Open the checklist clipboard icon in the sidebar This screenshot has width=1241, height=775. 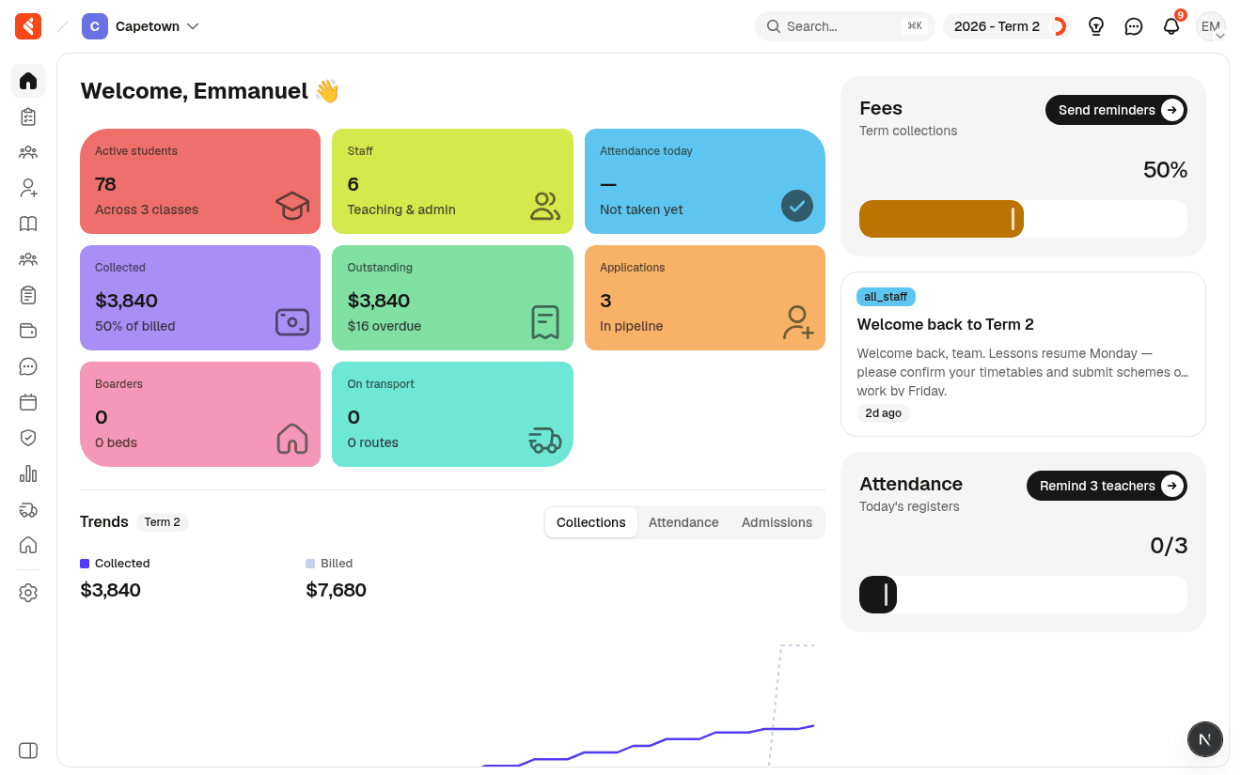tap(28, 116)
